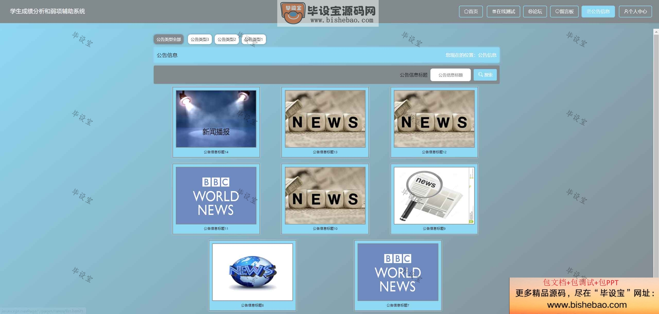Click the caption 公告信息标题9
The height and width of the screenshot is (314, 659).
434,229
